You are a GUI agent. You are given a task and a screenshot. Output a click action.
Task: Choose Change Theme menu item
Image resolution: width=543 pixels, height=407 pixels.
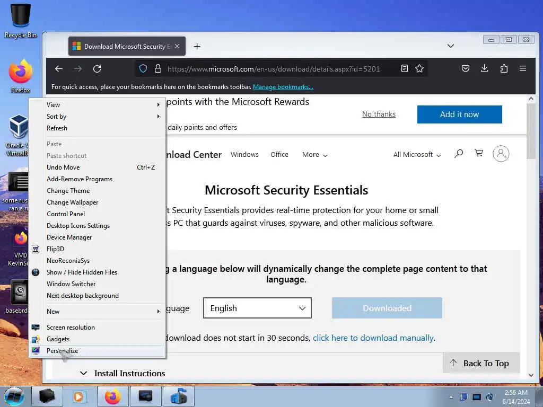[97, 191]
